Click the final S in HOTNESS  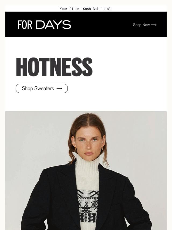[x=87, y=67]
